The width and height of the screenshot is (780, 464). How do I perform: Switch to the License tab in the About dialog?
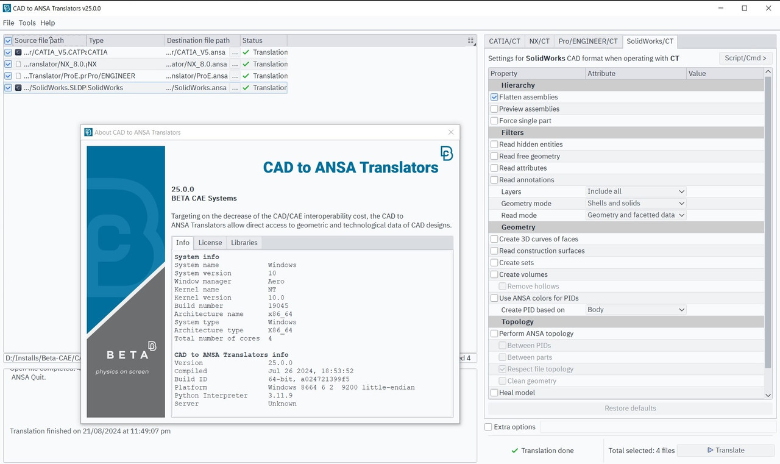pyautogui.click(x=210, y=243)
